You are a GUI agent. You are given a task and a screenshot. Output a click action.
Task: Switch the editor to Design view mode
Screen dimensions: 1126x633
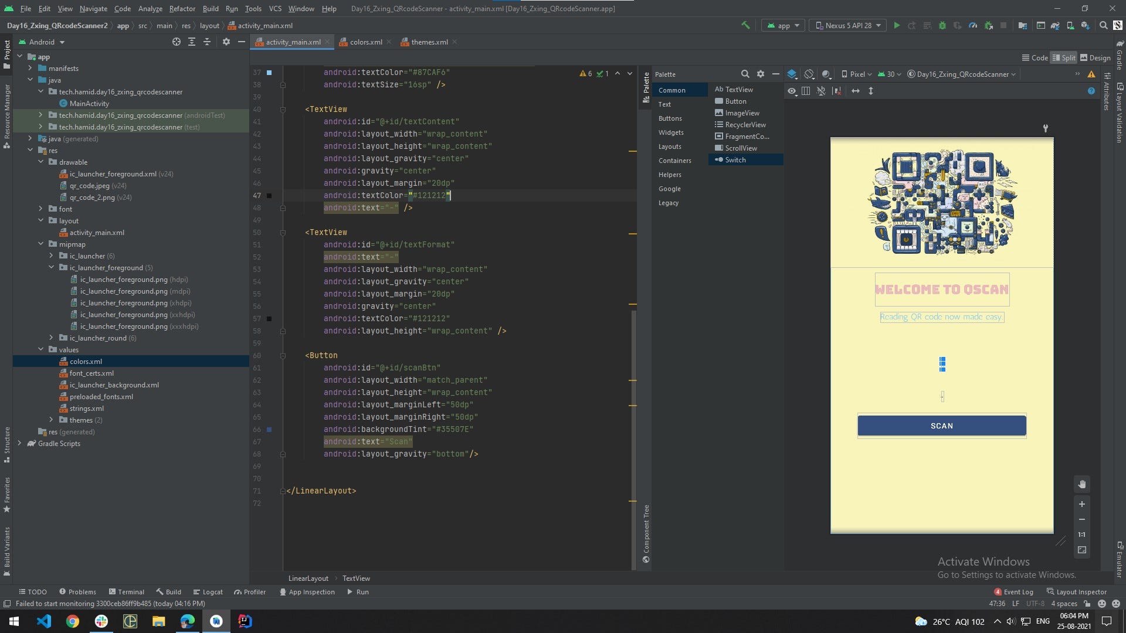point(1096,57)
